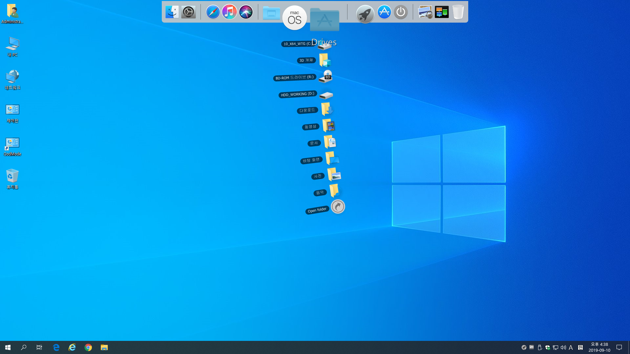Select the 제어판 desktop icon
630x354 pixels.
point(12,113)
